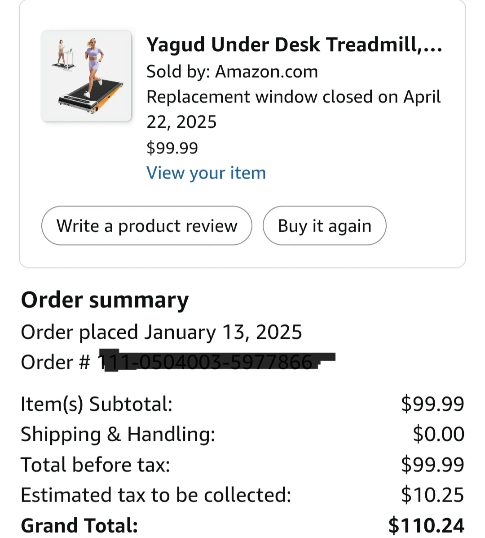This screenshot has height=538, width=485.
Task: Tap the $10.25 estimated tax amount
Action: point(432,495)
